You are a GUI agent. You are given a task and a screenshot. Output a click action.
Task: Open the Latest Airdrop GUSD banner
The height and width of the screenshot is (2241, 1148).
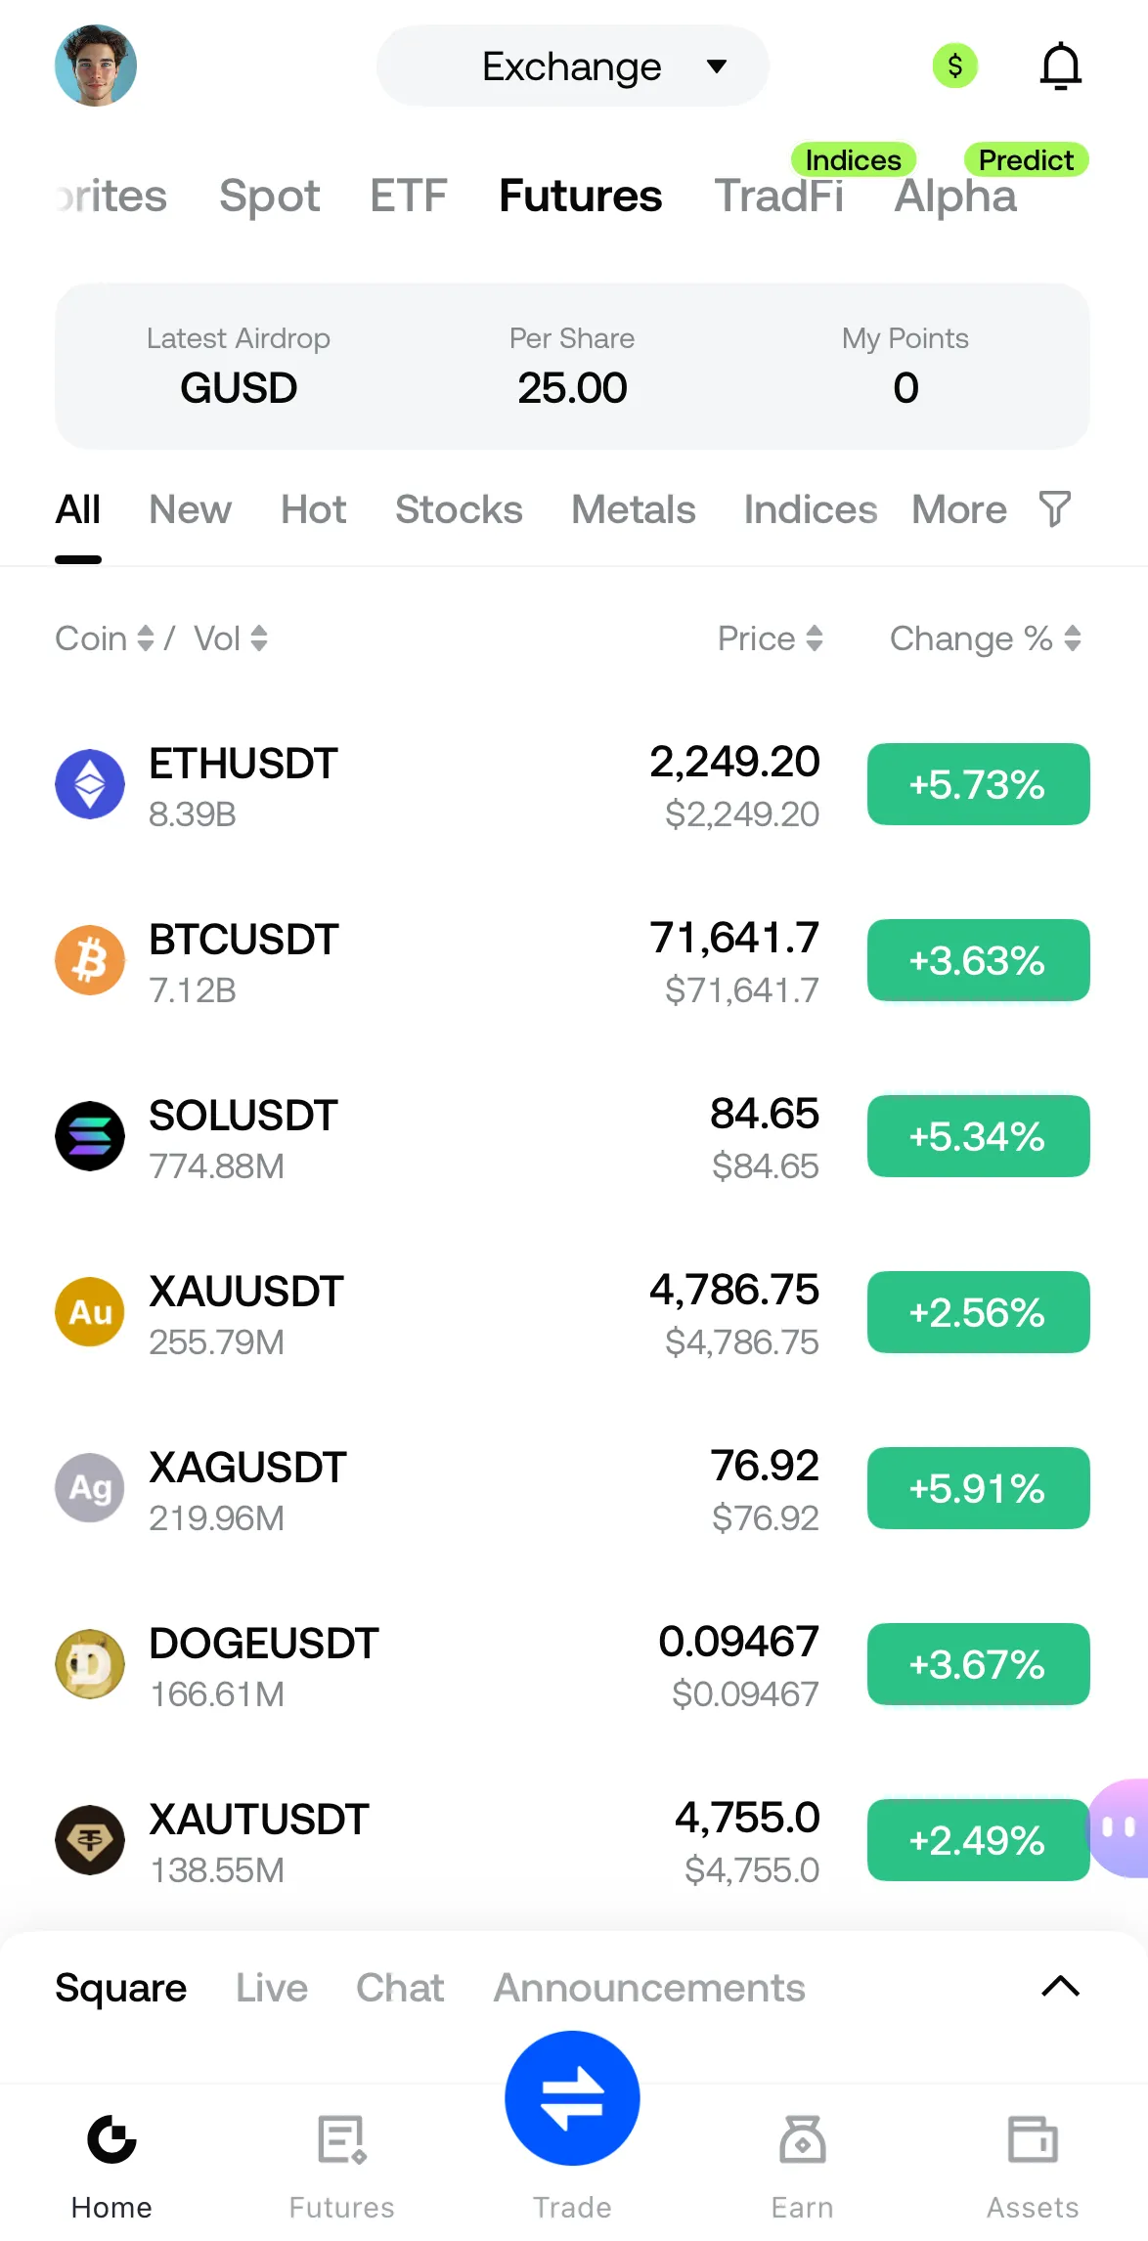tap(239, 367)
